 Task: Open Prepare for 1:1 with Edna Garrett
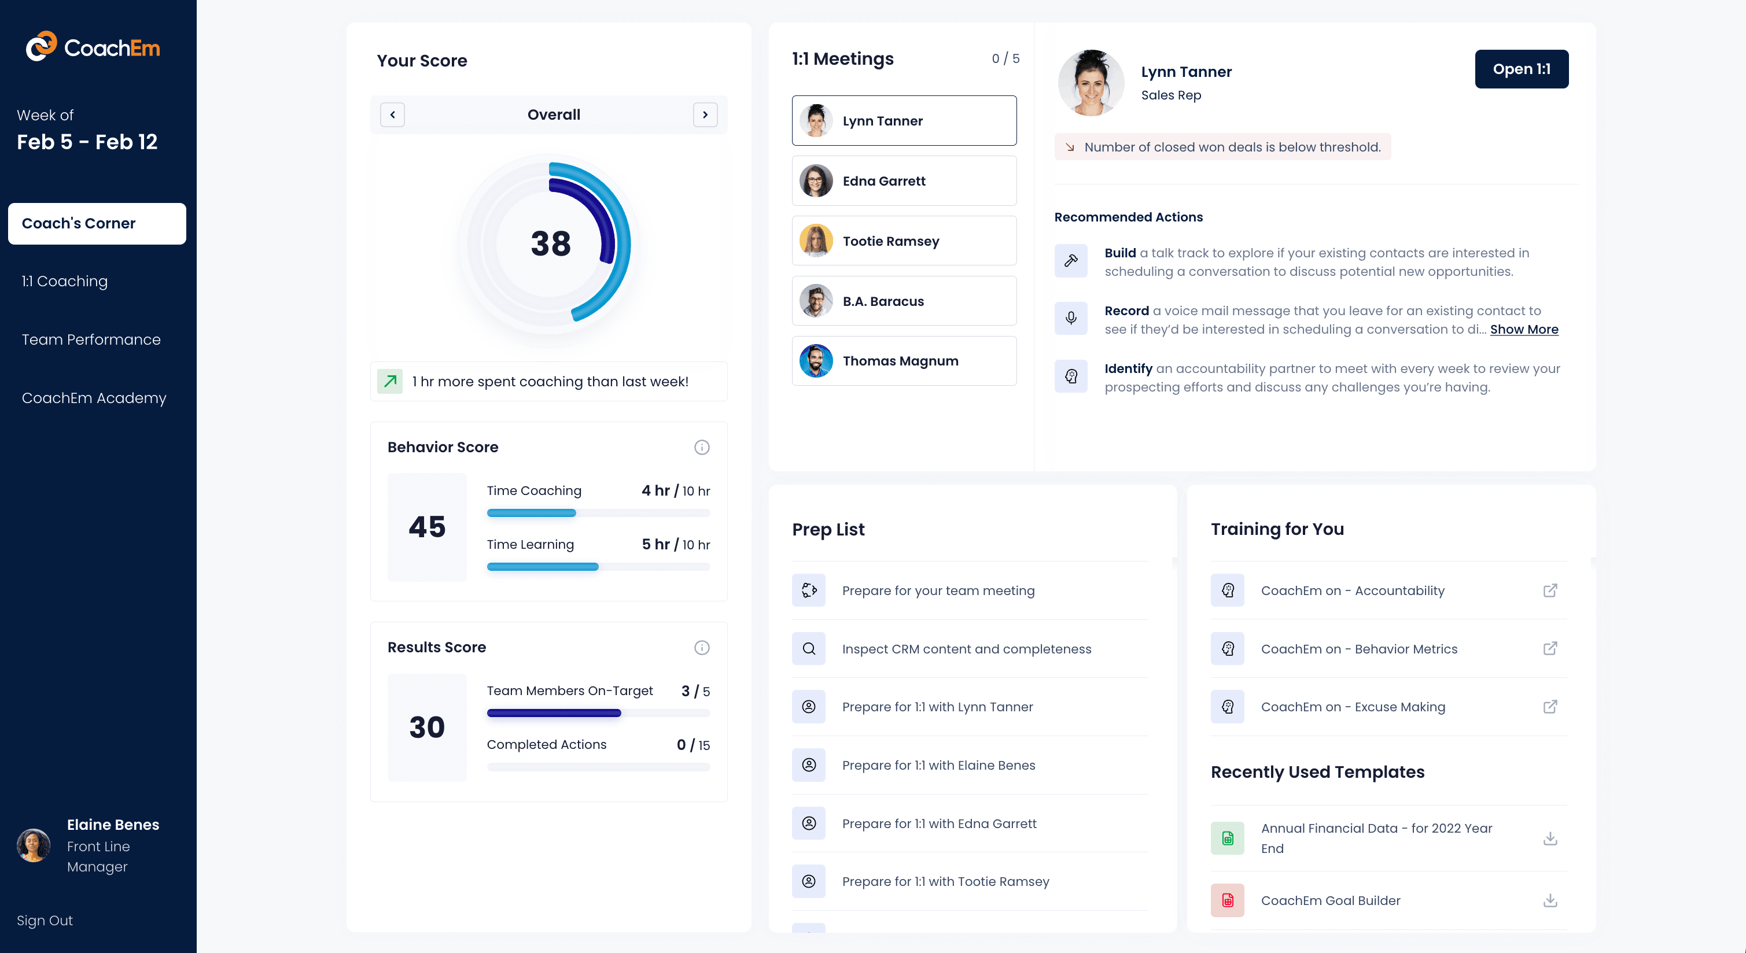coord(970,823)
